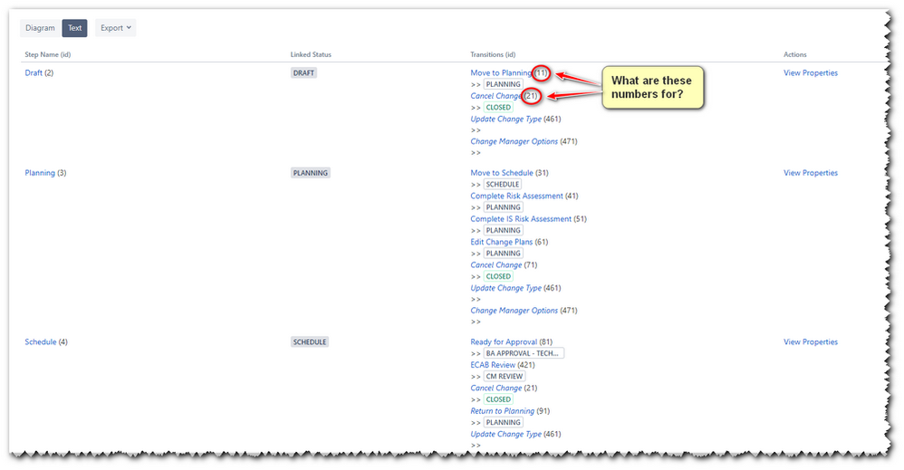Click Cancel Change (21) in Schedule row

coord(495,388)
